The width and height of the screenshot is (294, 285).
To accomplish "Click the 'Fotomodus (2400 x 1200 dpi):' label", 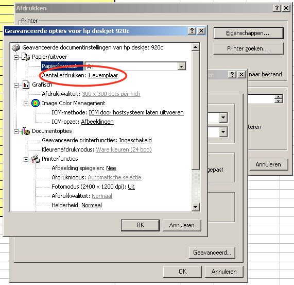I will [89, 187].
